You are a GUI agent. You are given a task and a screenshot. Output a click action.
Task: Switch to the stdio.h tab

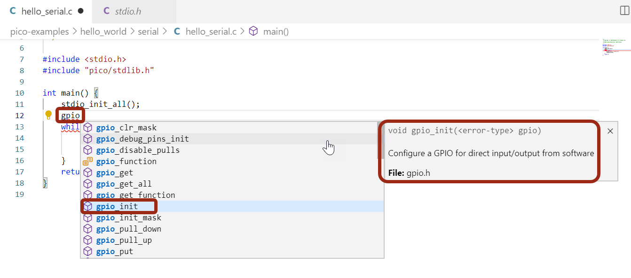(x=127, y=11)
